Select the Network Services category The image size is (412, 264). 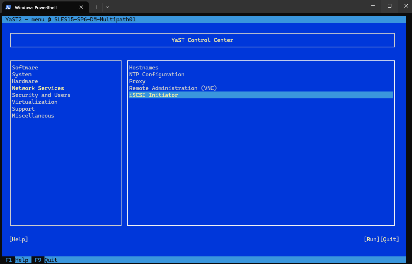[38, 88]
